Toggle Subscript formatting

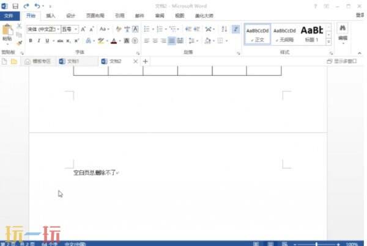tap(68, 41)
